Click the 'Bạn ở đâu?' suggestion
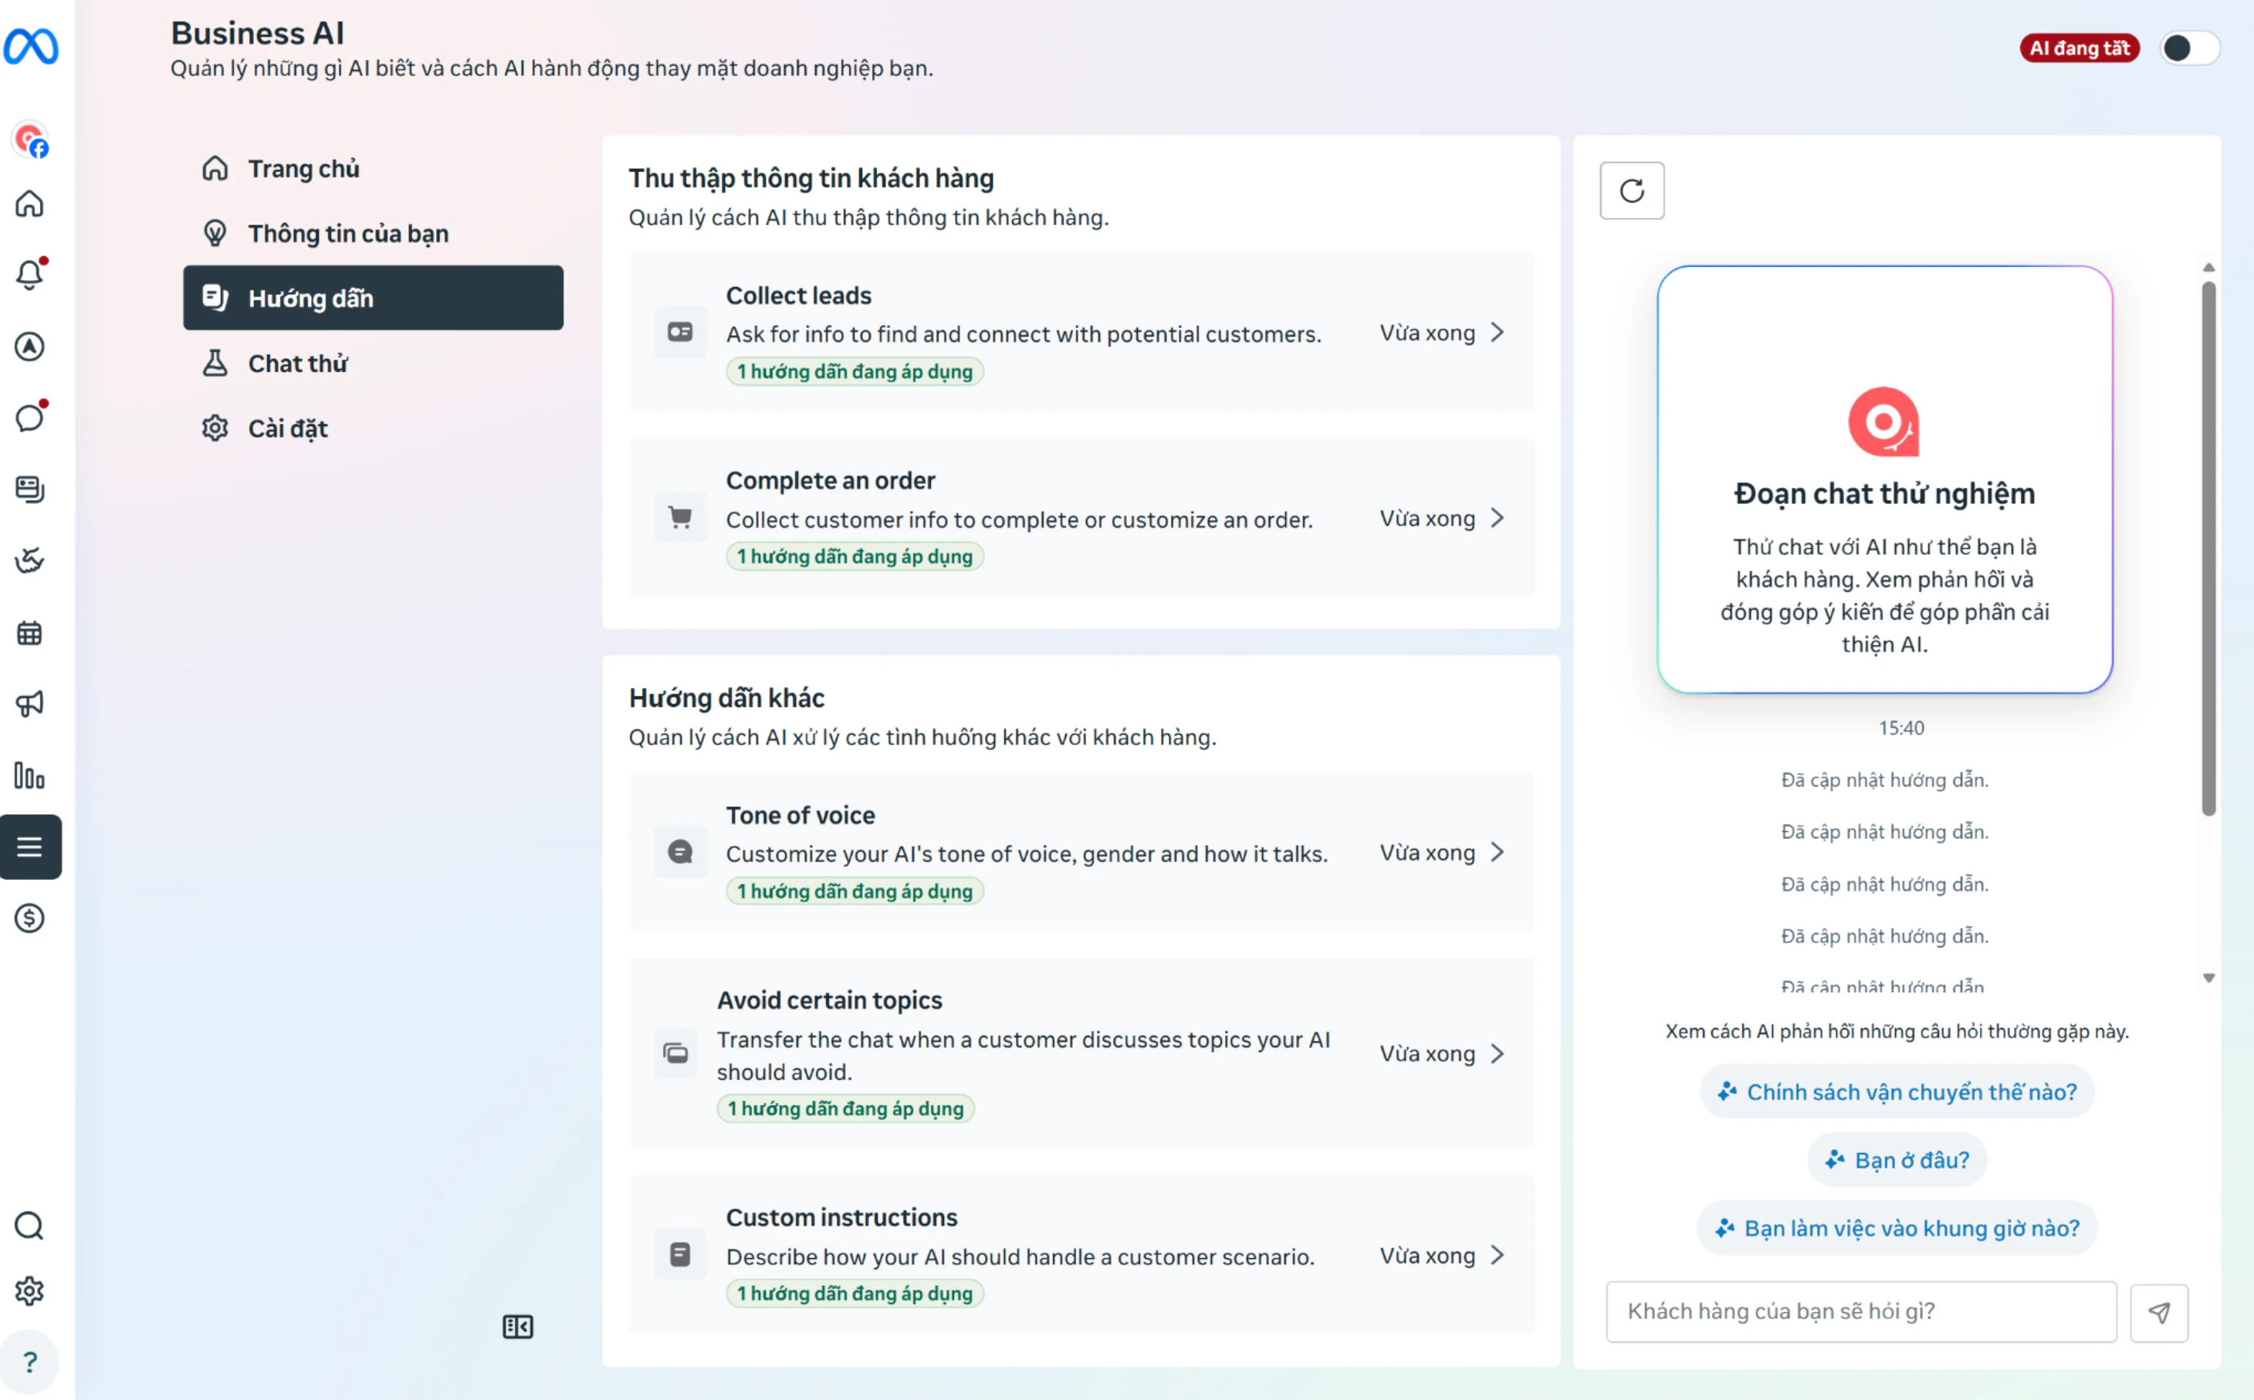This screenshot has height=1400, width=2254. [1897, 1160]
